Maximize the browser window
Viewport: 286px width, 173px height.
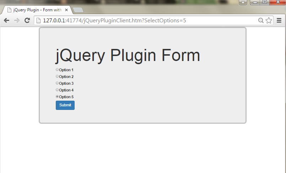click(264, 2)
